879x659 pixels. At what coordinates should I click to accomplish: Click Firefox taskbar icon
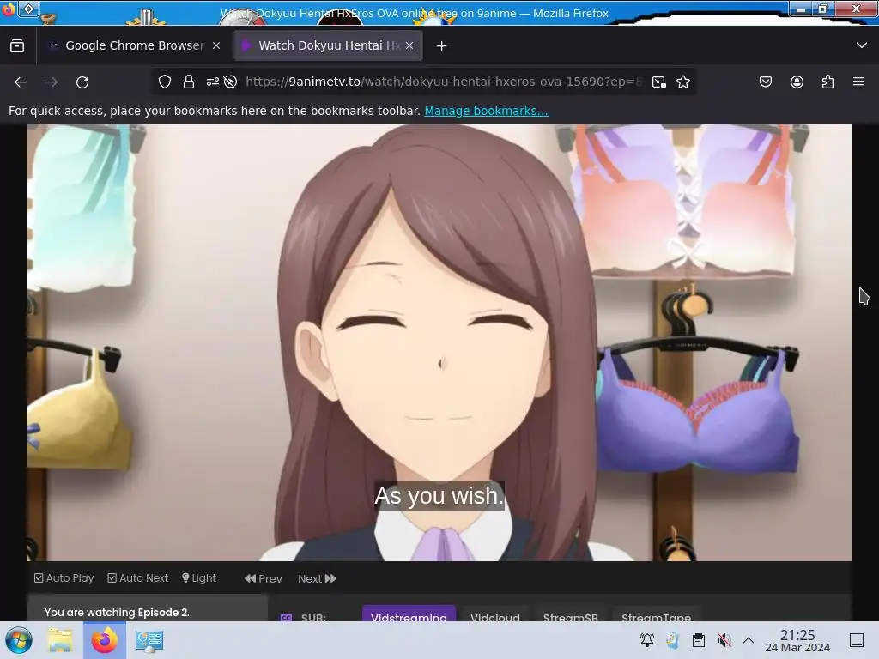[x=104, y=640]
